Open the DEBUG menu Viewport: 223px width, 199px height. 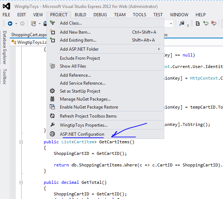pos(100,15)
